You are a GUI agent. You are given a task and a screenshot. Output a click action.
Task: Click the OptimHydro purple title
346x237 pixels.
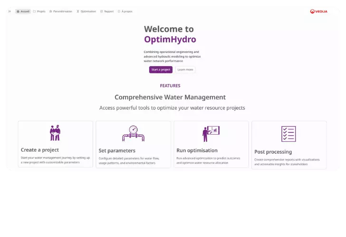click(170, 39)
